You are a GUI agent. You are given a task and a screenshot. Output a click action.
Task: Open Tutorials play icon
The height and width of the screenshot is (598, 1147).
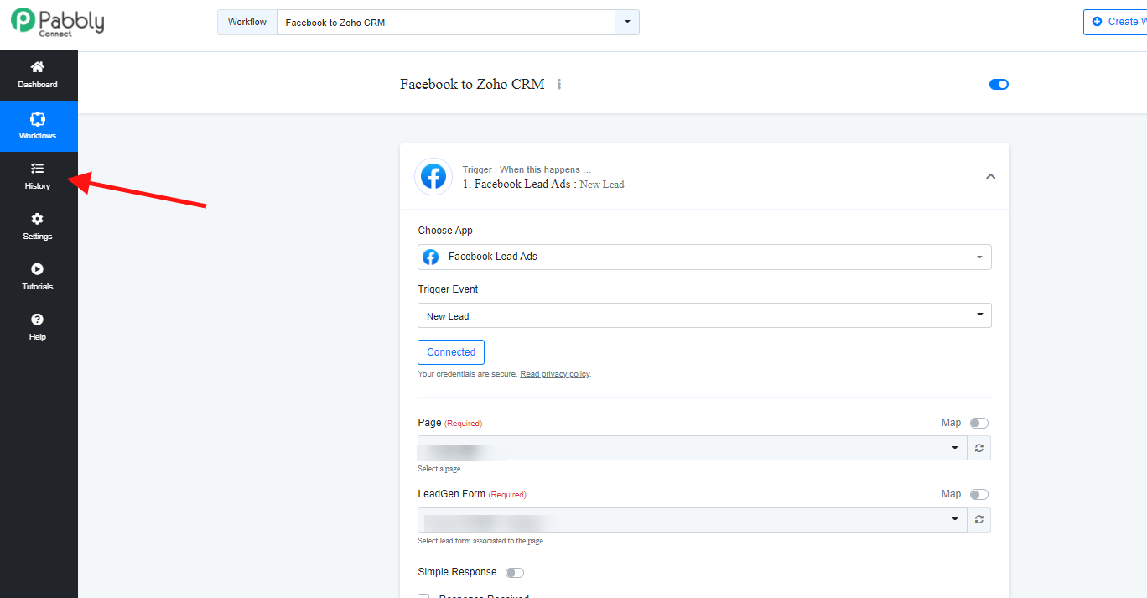click(38, 269)
